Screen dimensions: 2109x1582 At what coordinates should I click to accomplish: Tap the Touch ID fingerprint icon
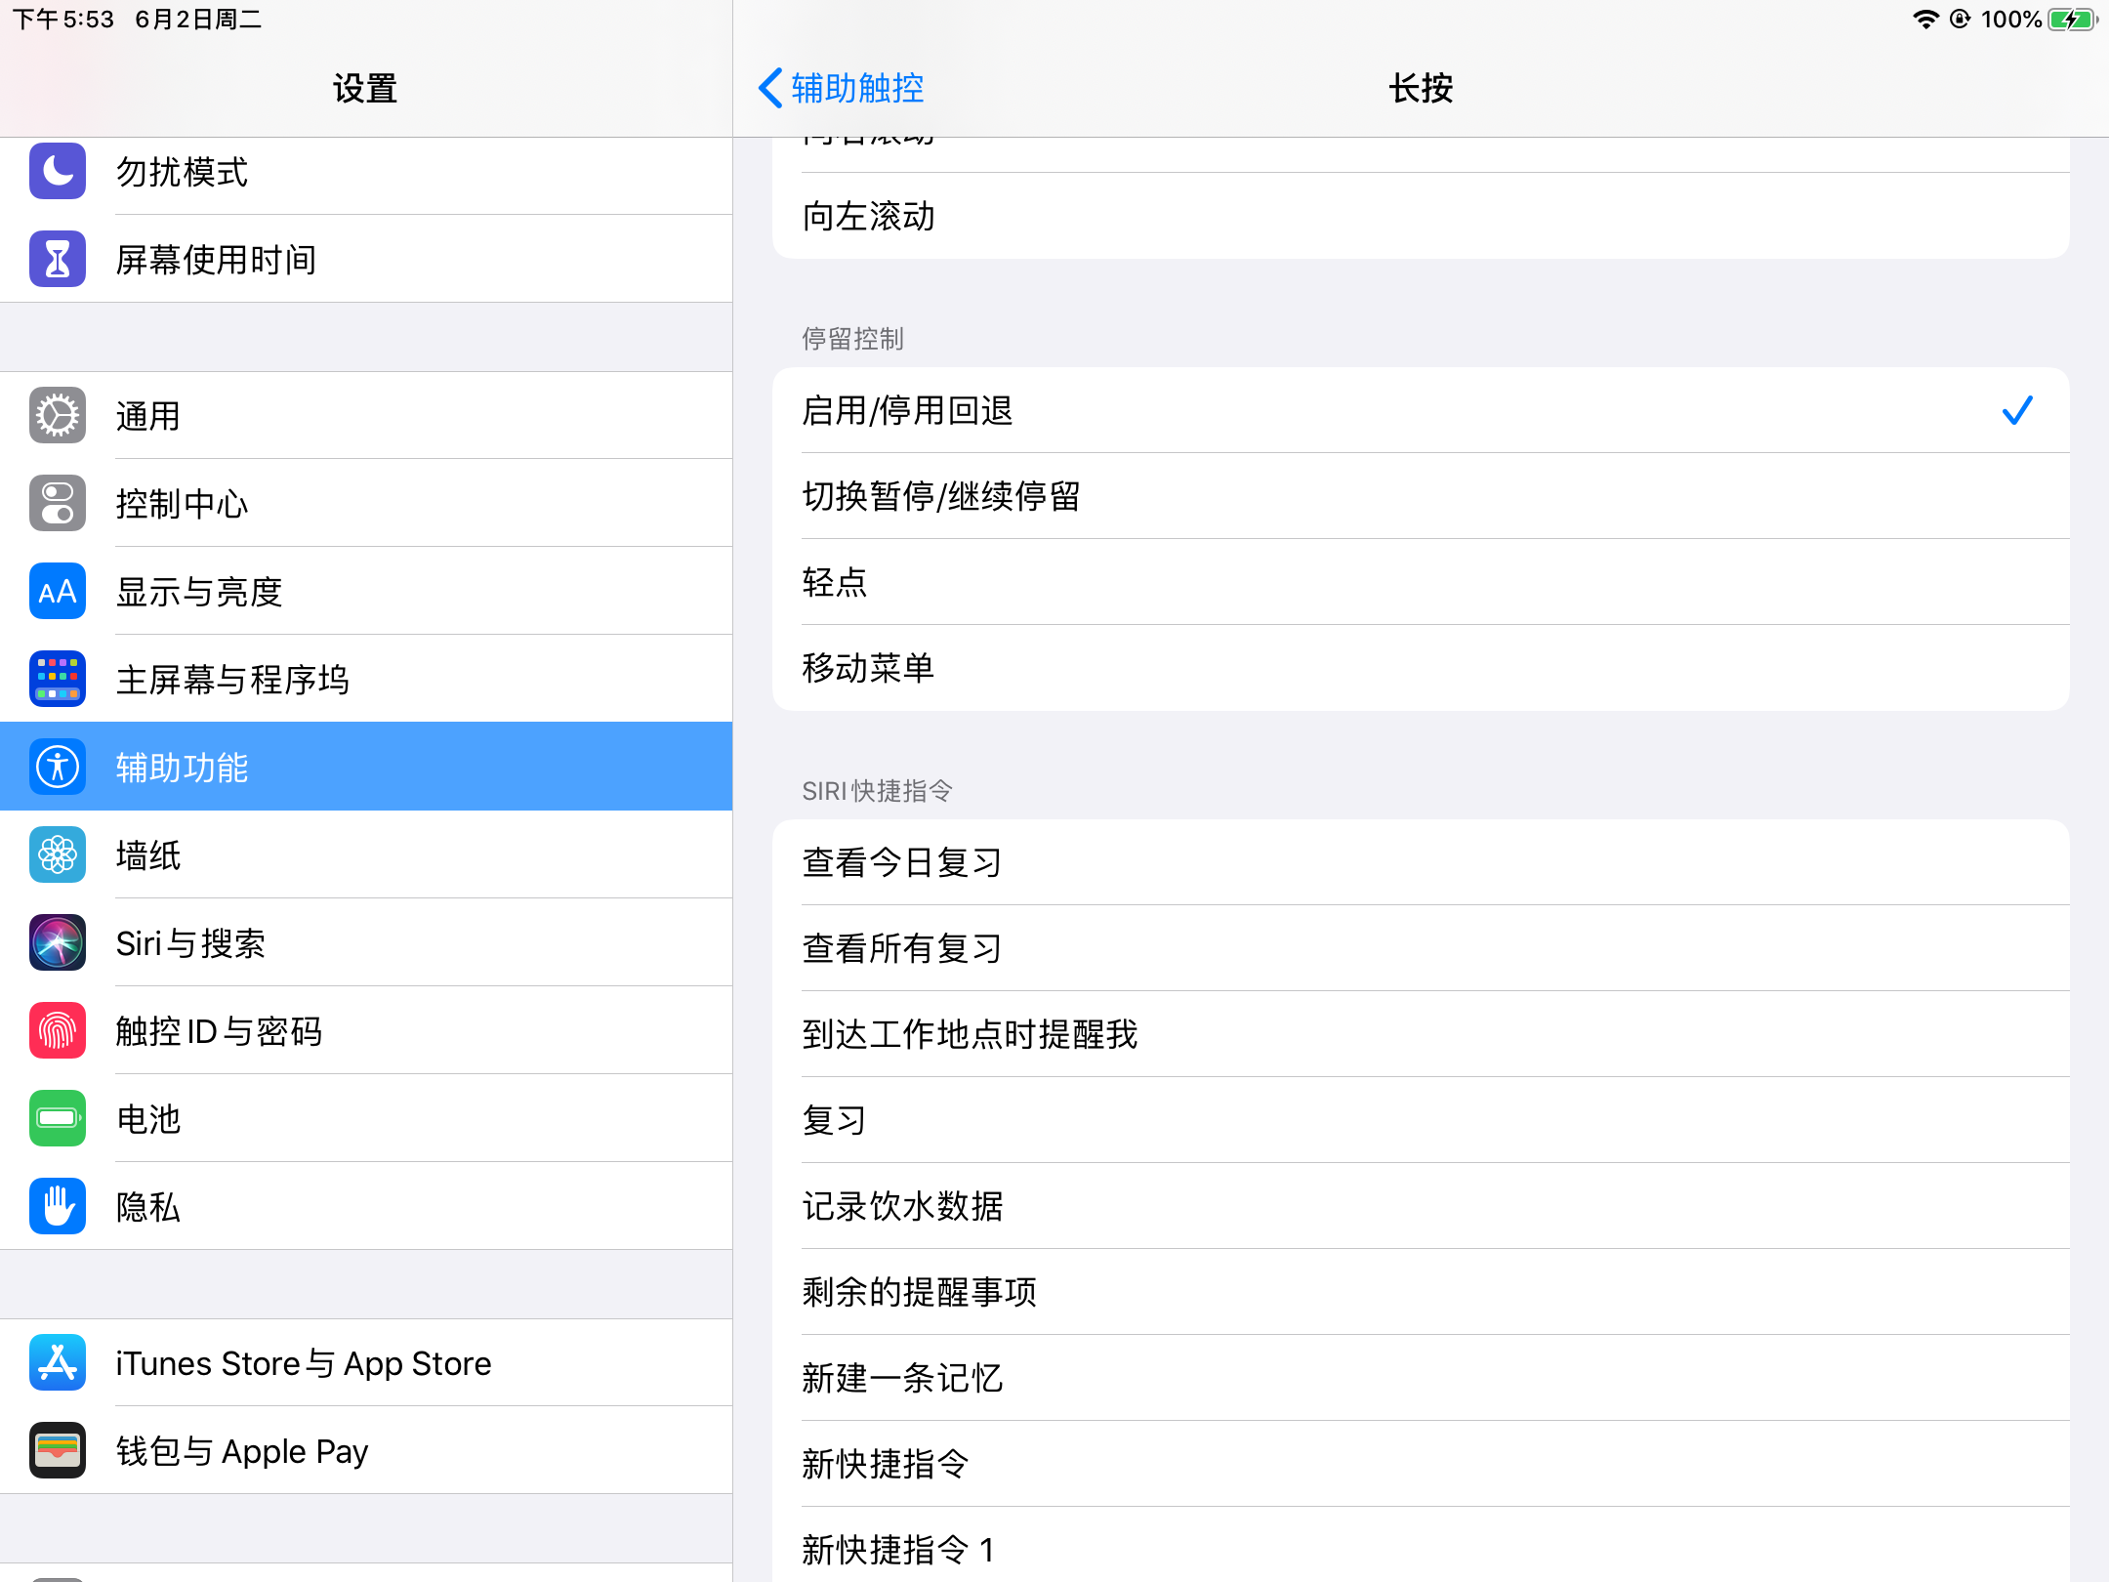58,1031
